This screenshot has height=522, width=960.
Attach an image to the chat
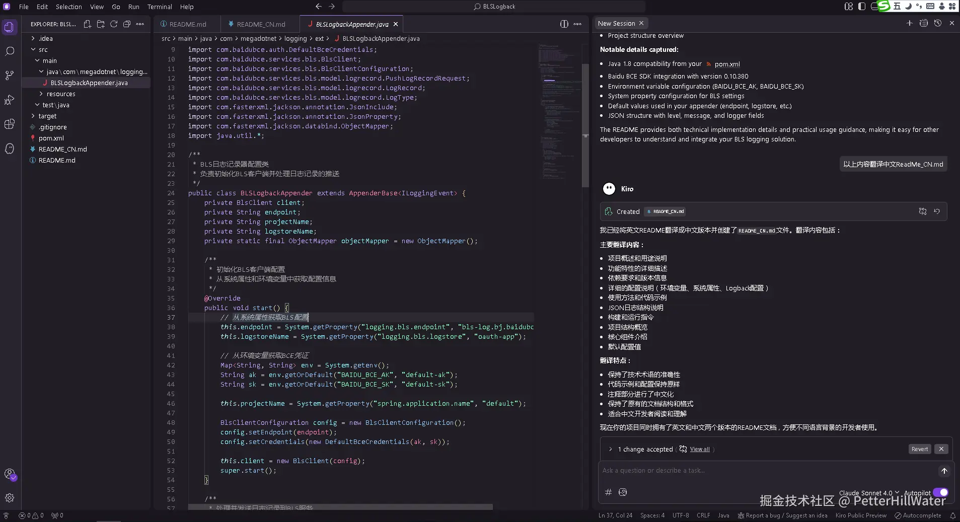(623, 492)
